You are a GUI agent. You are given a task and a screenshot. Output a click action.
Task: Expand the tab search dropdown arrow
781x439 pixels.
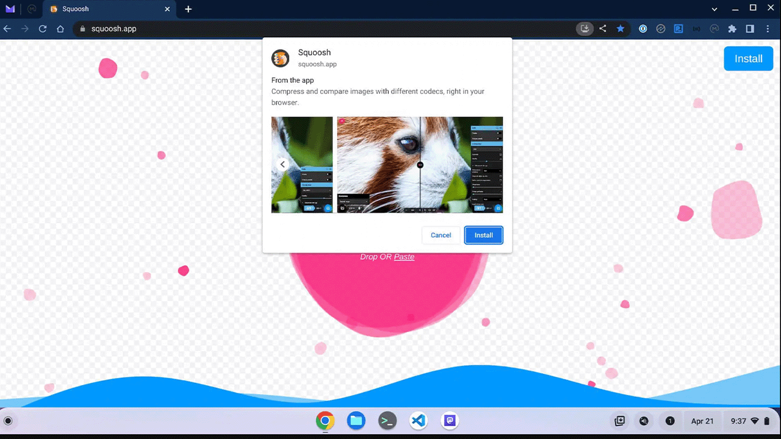[x=714, y=9]
